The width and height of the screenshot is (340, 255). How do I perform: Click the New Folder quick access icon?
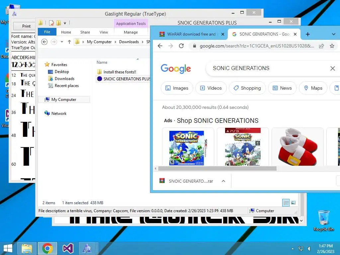tap(58, 23)
